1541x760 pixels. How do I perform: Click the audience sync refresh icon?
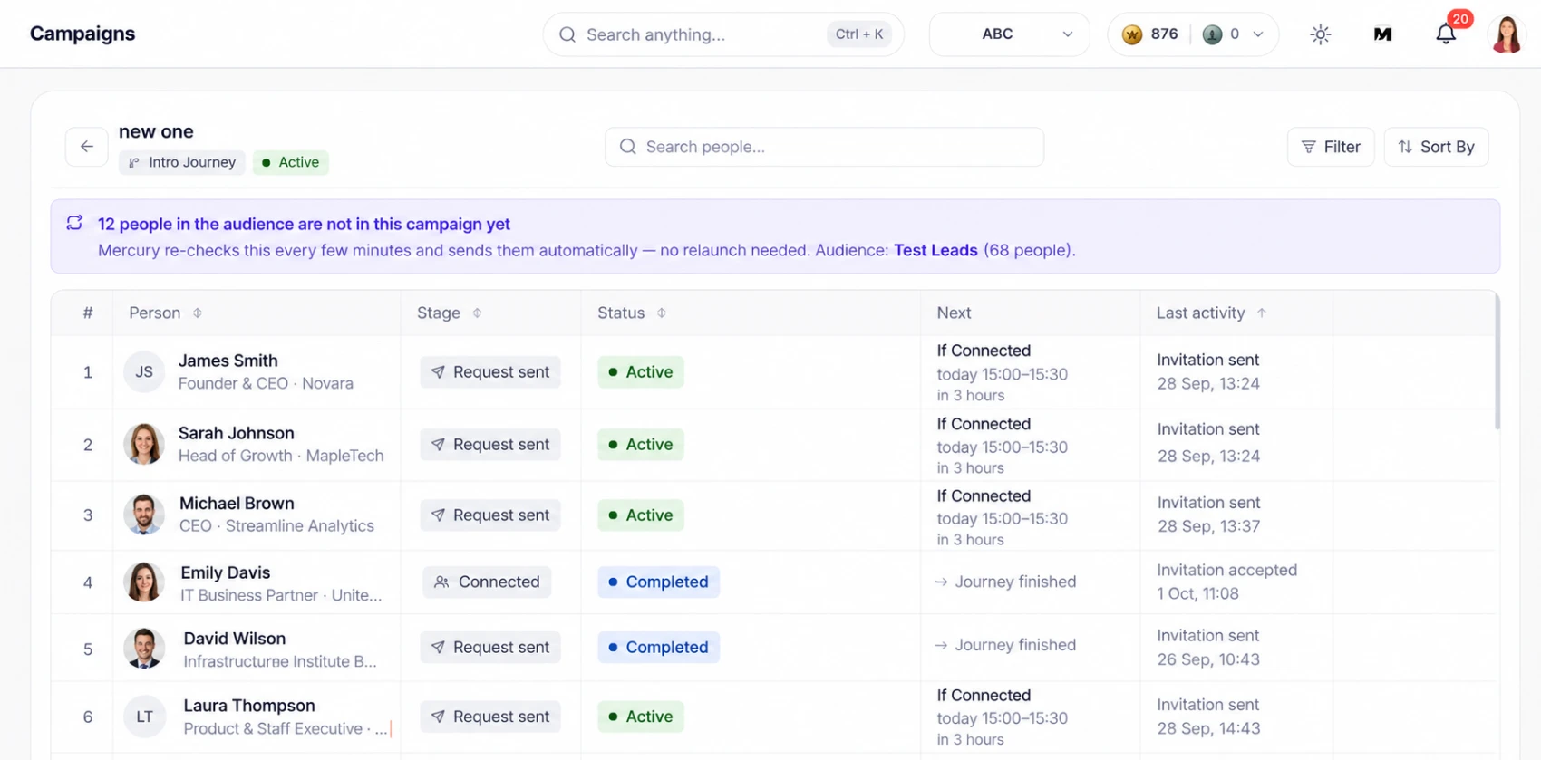[x=74, y=223]
